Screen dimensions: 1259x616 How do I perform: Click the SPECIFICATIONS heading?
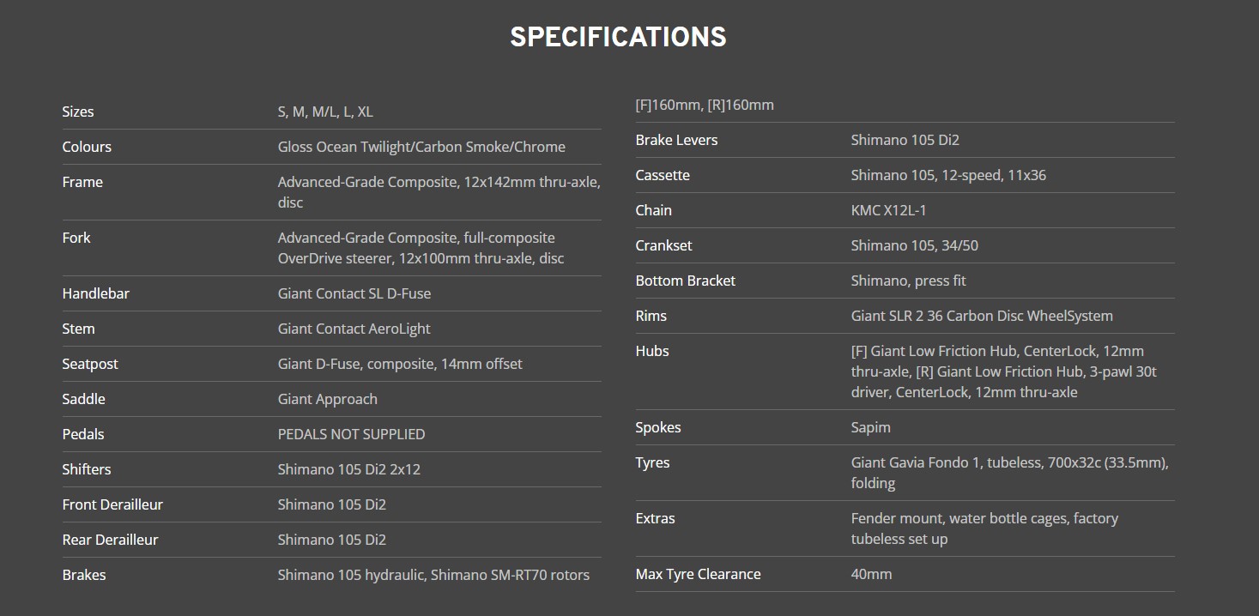click(618, 37)
